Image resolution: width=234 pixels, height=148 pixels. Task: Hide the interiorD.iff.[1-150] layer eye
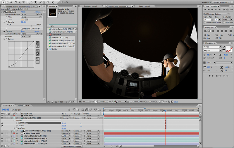click(2, 118)
